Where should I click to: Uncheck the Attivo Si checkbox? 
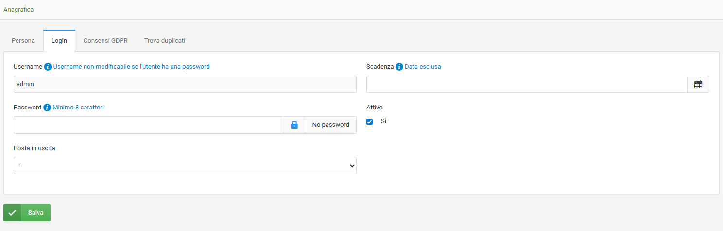pyautogui.click(x=370, y=122)
